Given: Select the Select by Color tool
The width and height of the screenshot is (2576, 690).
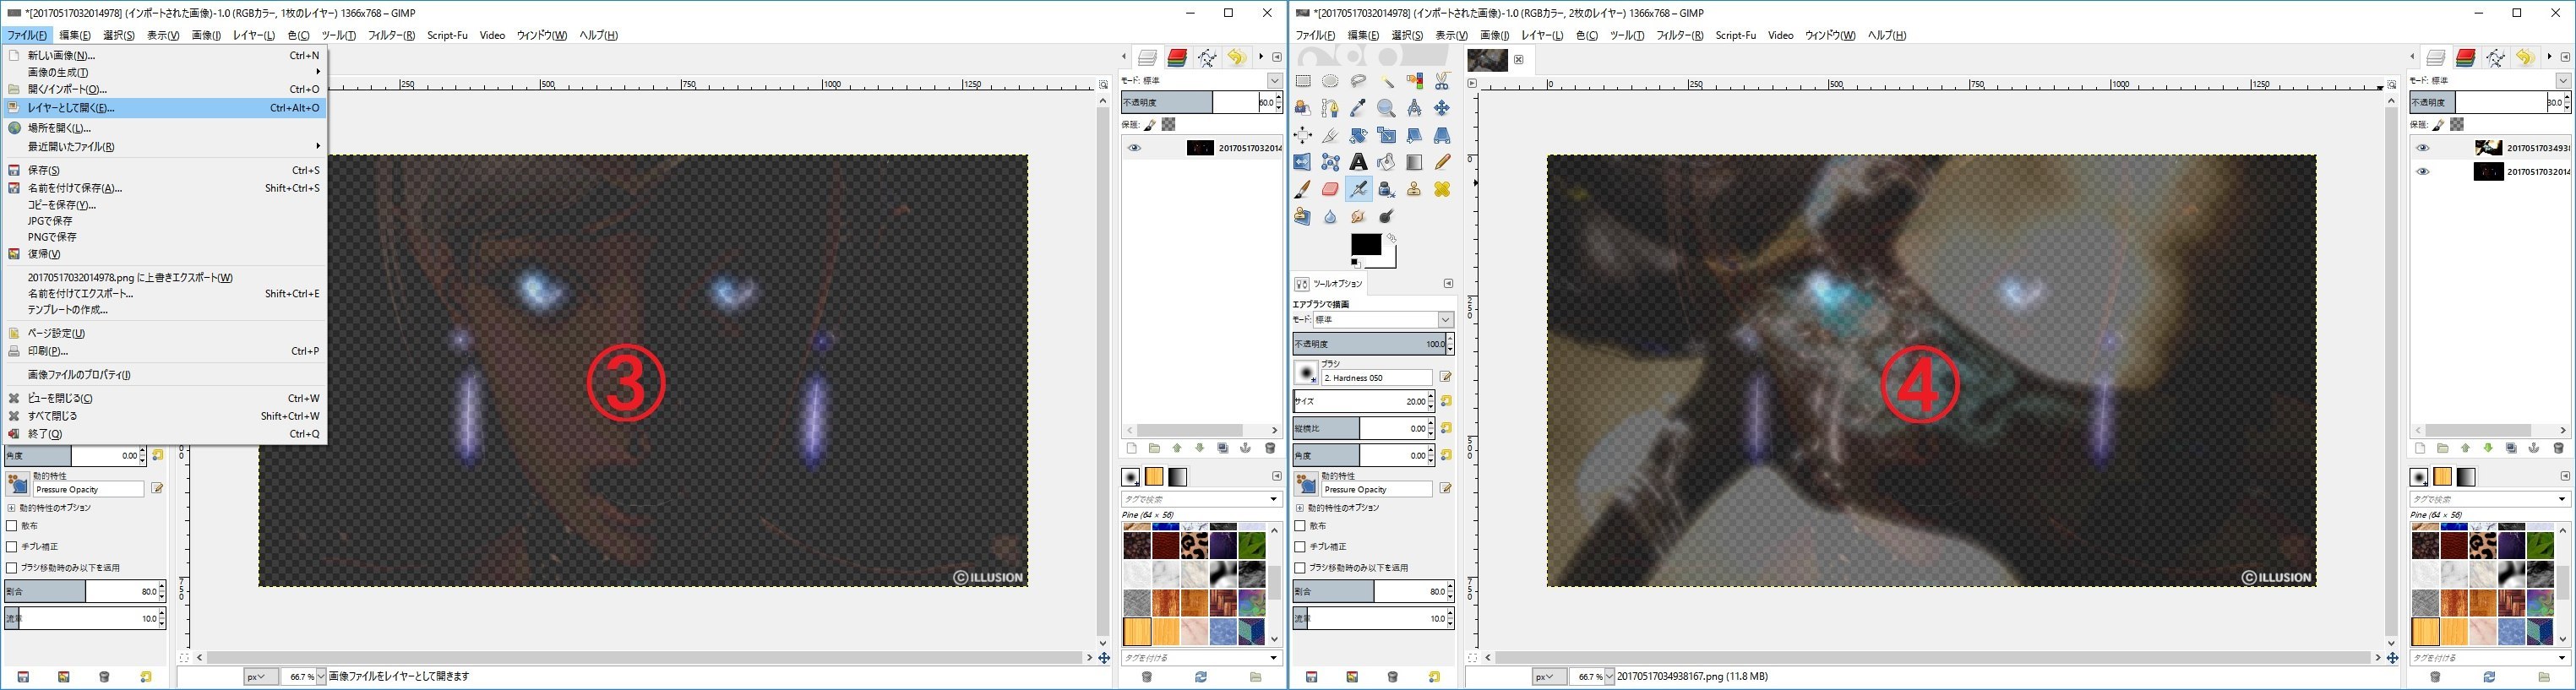Looking at the screenshot, I should tap(1414, 81).
